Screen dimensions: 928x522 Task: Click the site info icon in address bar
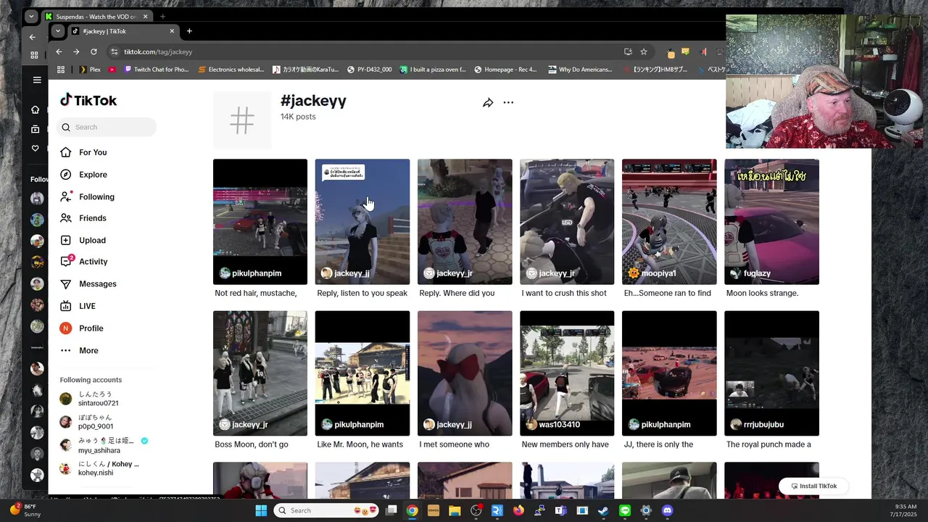pyautogui.click(x=114, y=51)
